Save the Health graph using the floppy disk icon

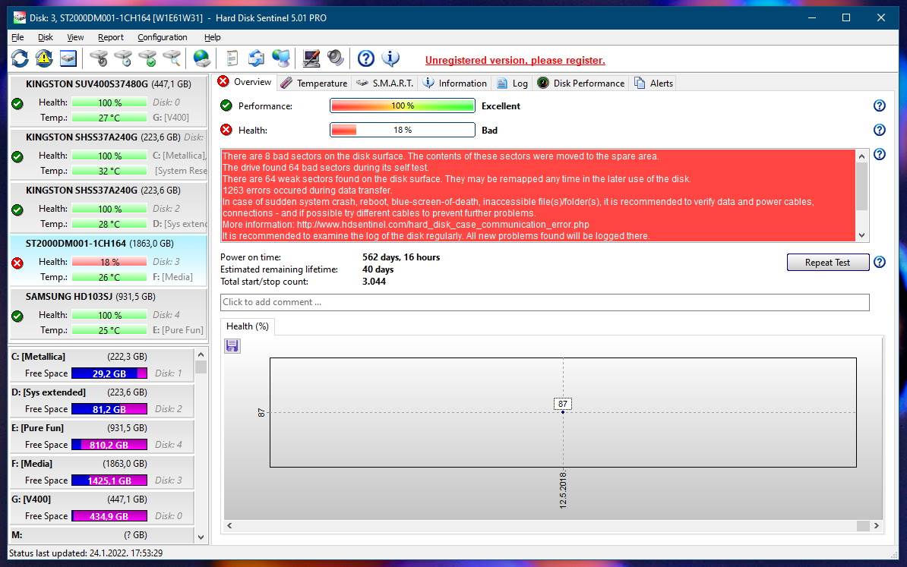click(232, 345)
